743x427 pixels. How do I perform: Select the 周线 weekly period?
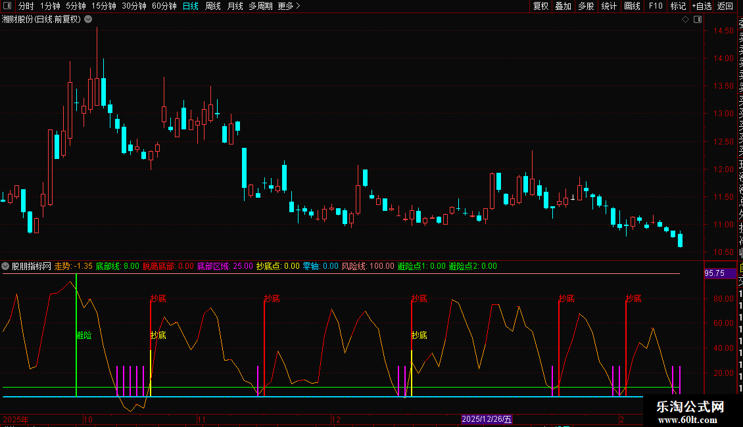tap(213, 6)
